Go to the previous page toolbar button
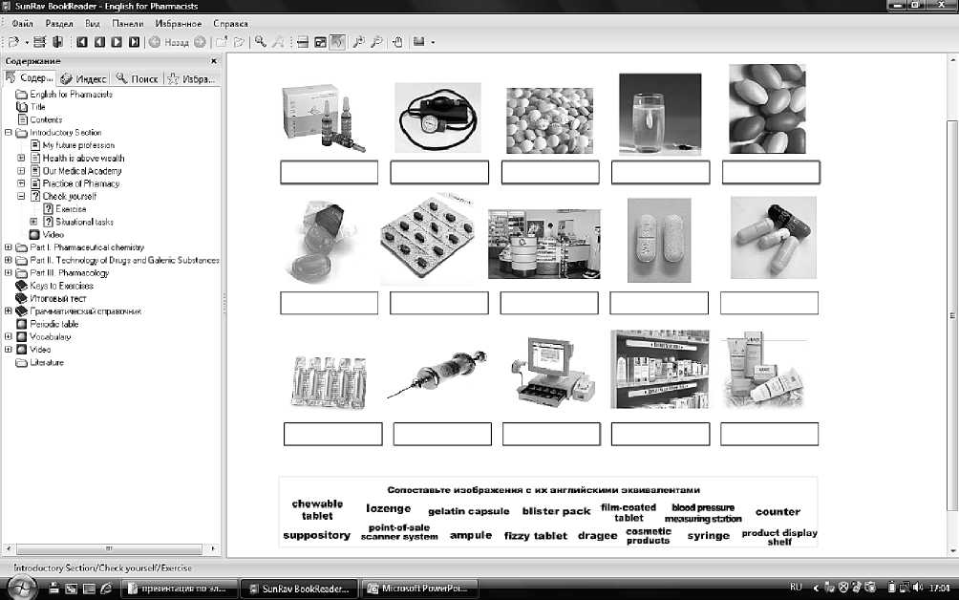Screen dimensions: 959x600 click(99, 42)
